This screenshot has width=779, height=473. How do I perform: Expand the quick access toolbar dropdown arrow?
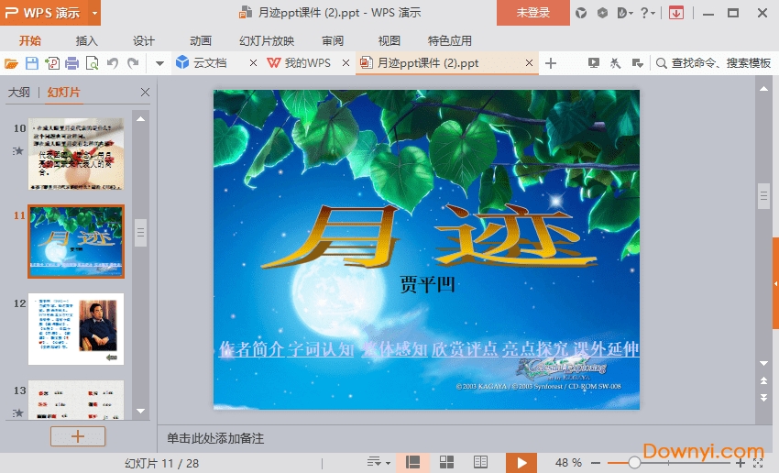[x=159, y=63]
